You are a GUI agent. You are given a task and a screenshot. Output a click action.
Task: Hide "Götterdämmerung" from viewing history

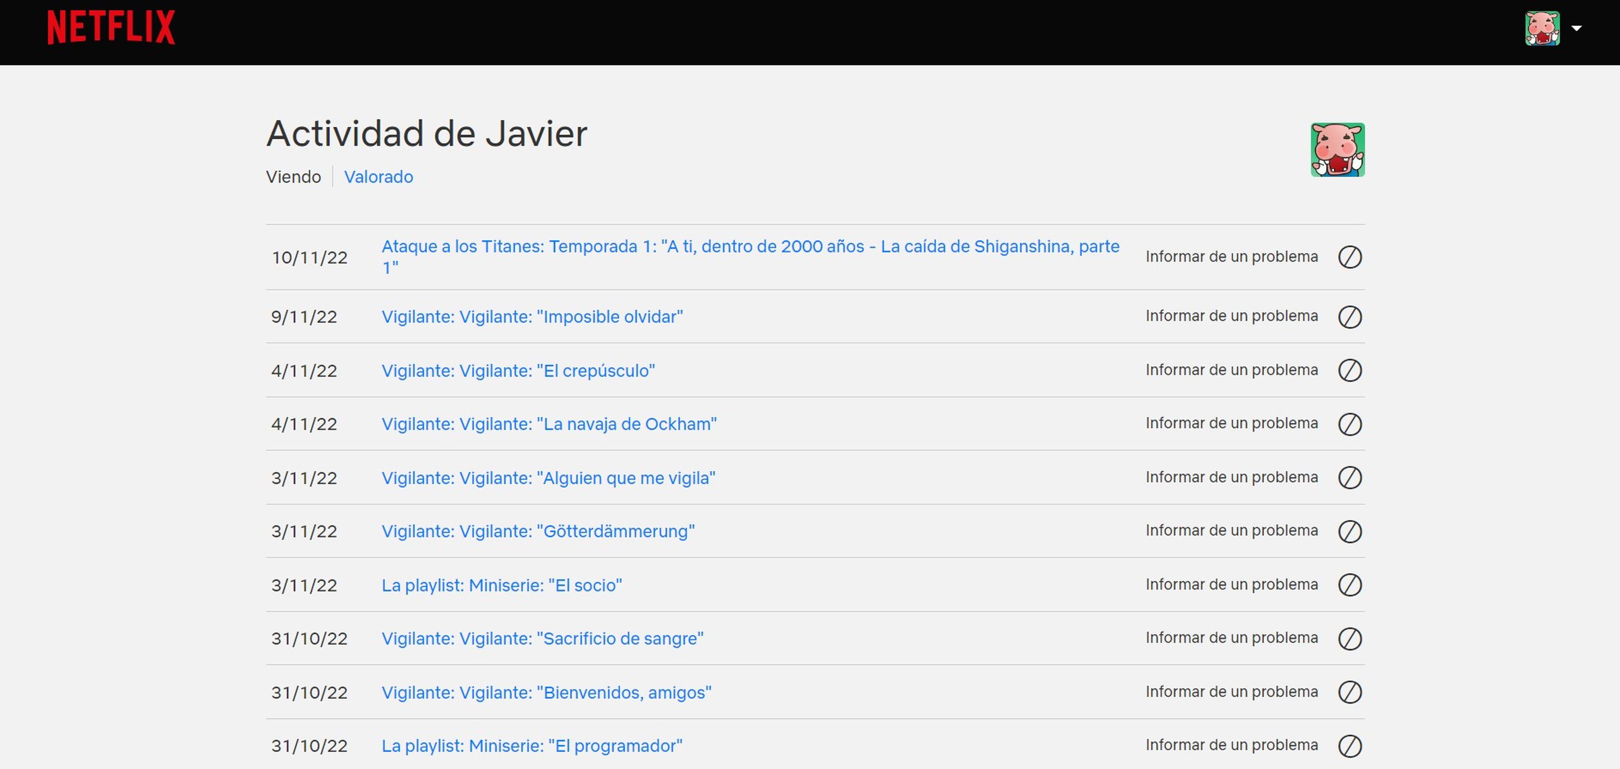point(1350,532)
